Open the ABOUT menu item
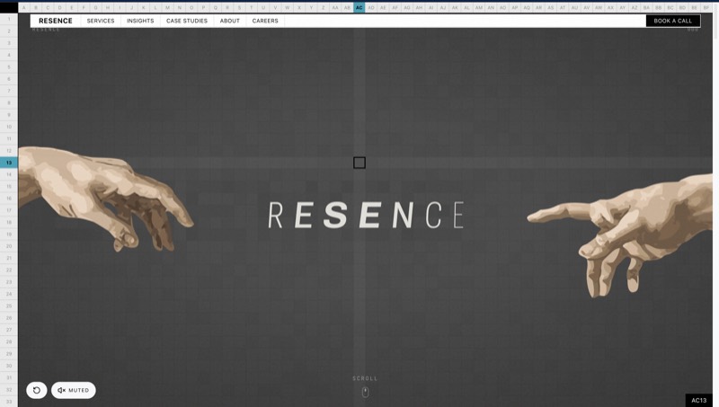719x407 pixels. [x=230, y=21]
